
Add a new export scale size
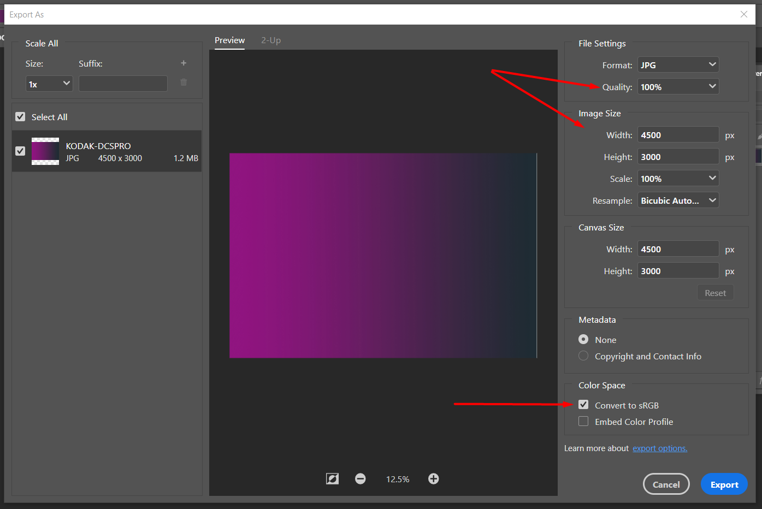click(184, 63)
